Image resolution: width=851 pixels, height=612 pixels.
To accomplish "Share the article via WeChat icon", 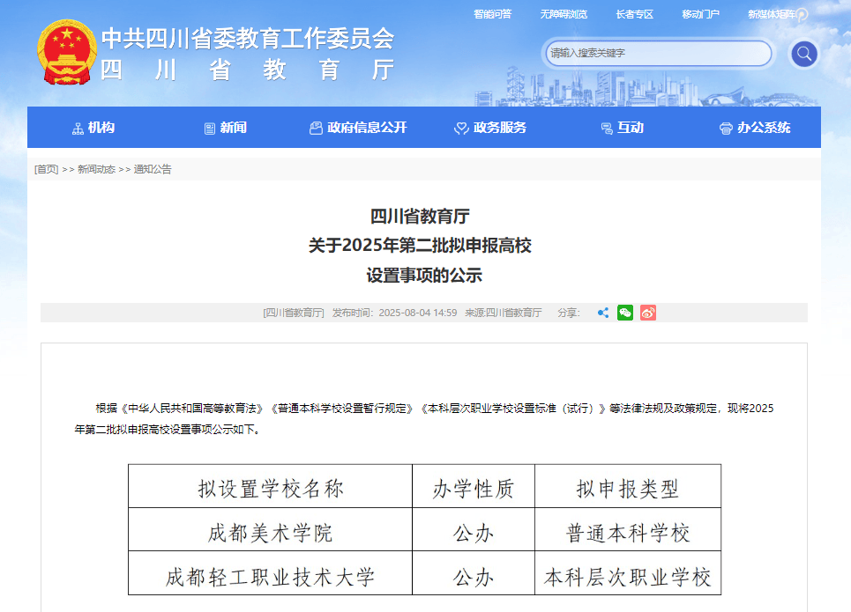I will tap(625, 313).
